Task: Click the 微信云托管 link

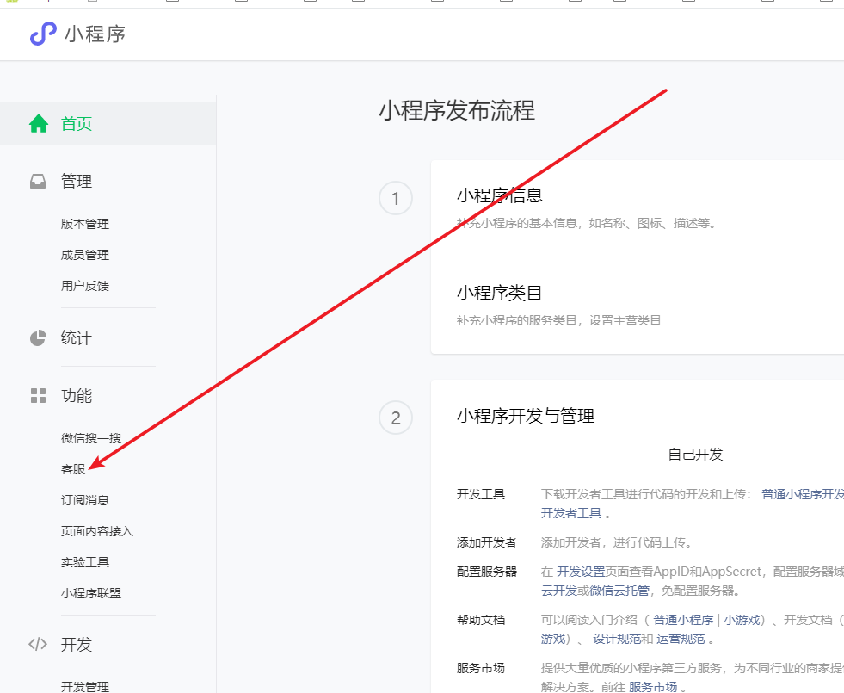Action: point(619,591)
